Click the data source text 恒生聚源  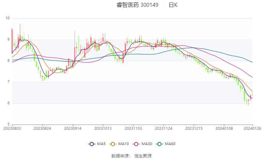tap(143, 156)
